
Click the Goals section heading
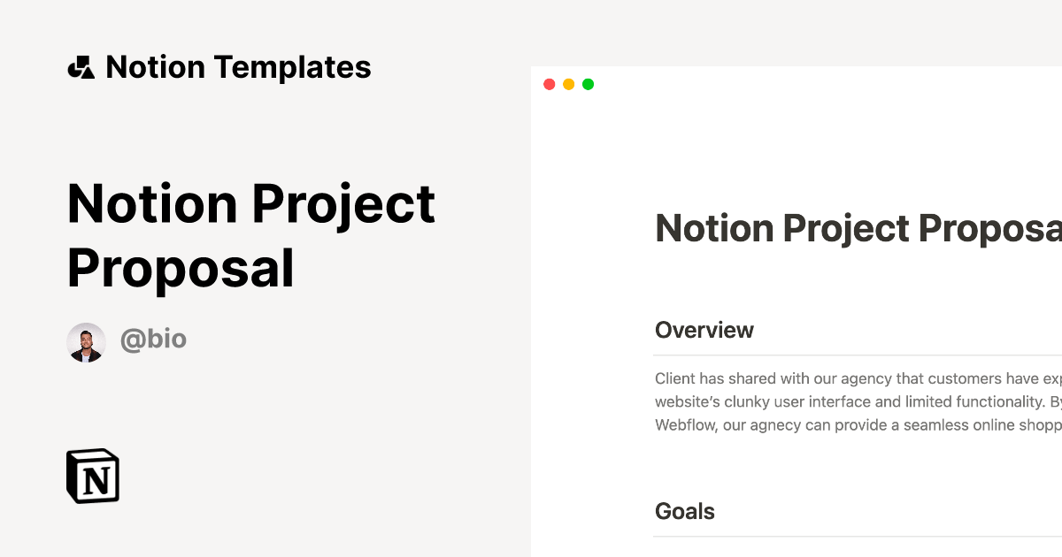click(684, 511)
